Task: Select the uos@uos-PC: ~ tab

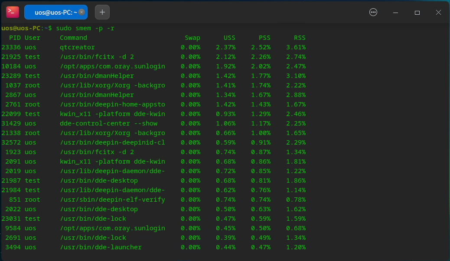Action: pos(55,12)
